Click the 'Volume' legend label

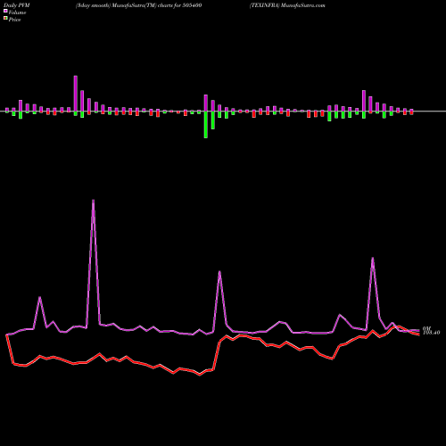pos(17,12)
